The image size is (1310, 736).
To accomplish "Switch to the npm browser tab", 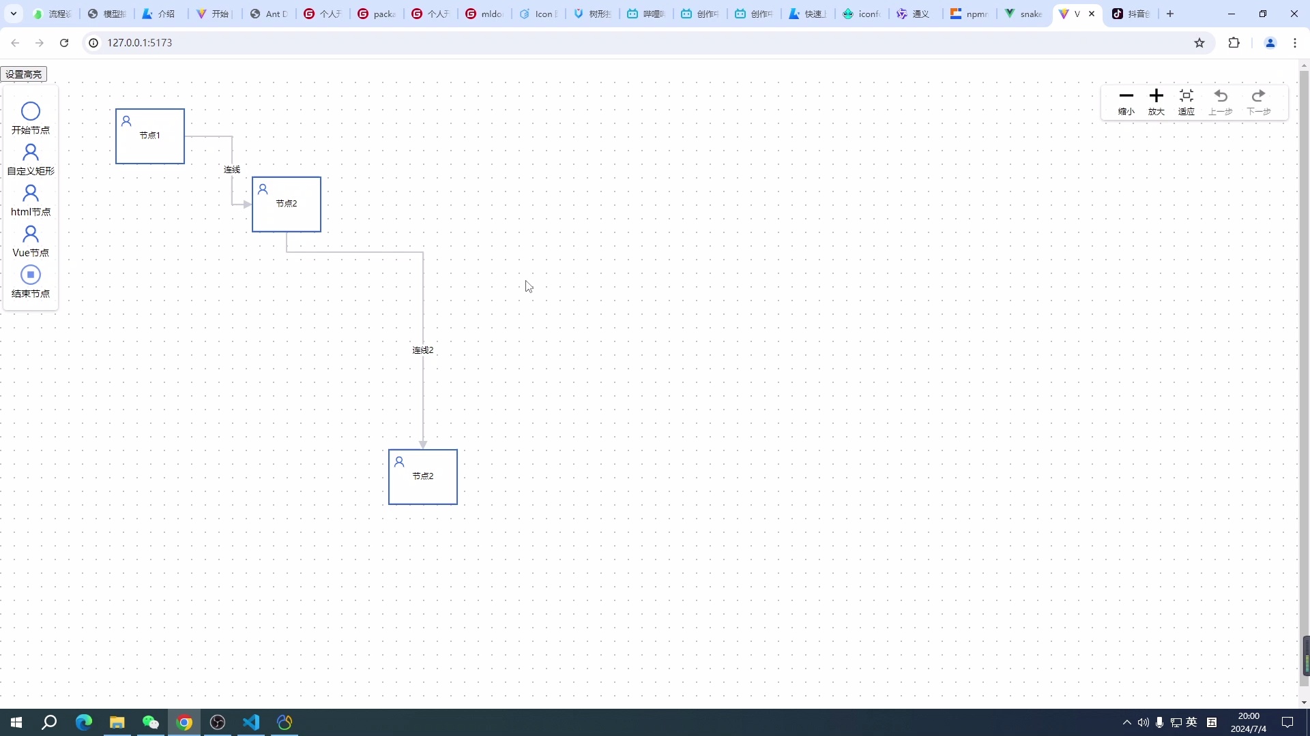I will point(969,14).
